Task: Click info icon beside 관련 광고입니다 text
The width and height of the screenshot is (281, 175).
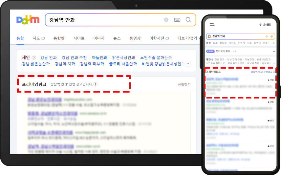Action: pyautogui.click(x=96, y=84)
